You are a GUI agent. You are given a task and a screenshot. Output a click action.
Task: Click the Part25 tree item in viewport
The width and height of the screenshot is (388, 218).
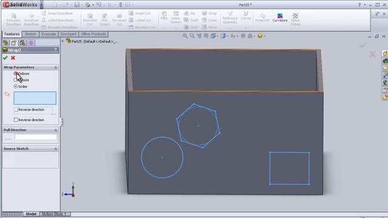tap(92, 42)
